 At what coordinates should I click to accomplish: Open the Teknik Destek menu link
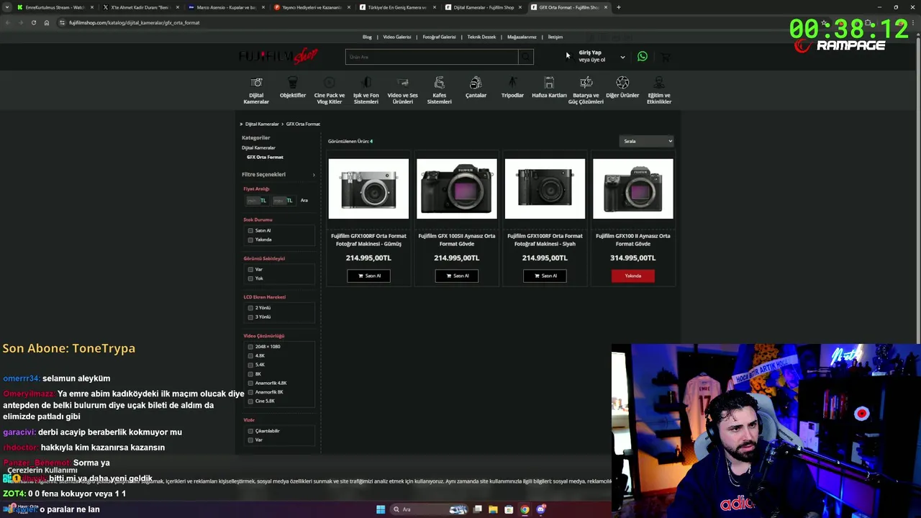click(481, 37)
